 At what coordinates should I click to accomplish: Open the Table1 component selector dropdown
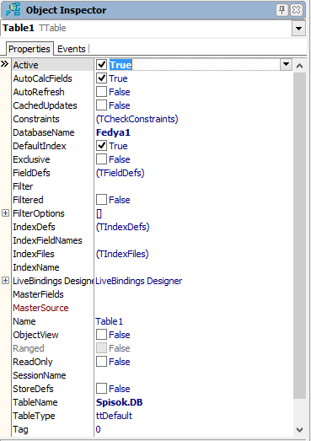coord(298,29)
